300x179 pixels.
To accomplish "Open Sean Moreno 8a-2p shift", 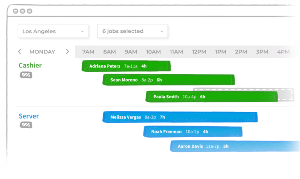I will (x=168, y=80).
